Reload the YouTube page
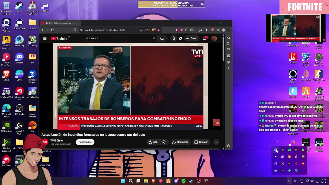The image size is (329, 185). 53,30
